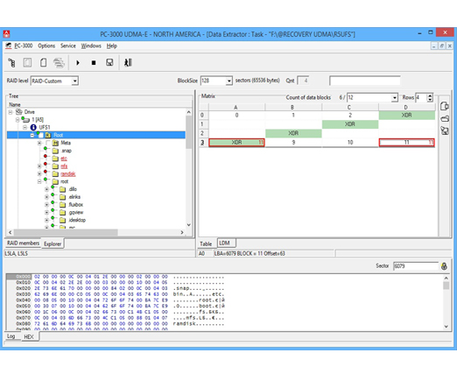The height and width of the screenshot is (381, 457).
Task: Click the lock icon next to the Sector field
Action: point(444,266)
